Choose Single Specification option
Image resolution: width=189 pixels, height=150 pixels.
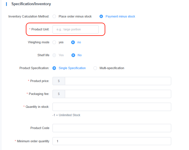(x=54, y=68)
